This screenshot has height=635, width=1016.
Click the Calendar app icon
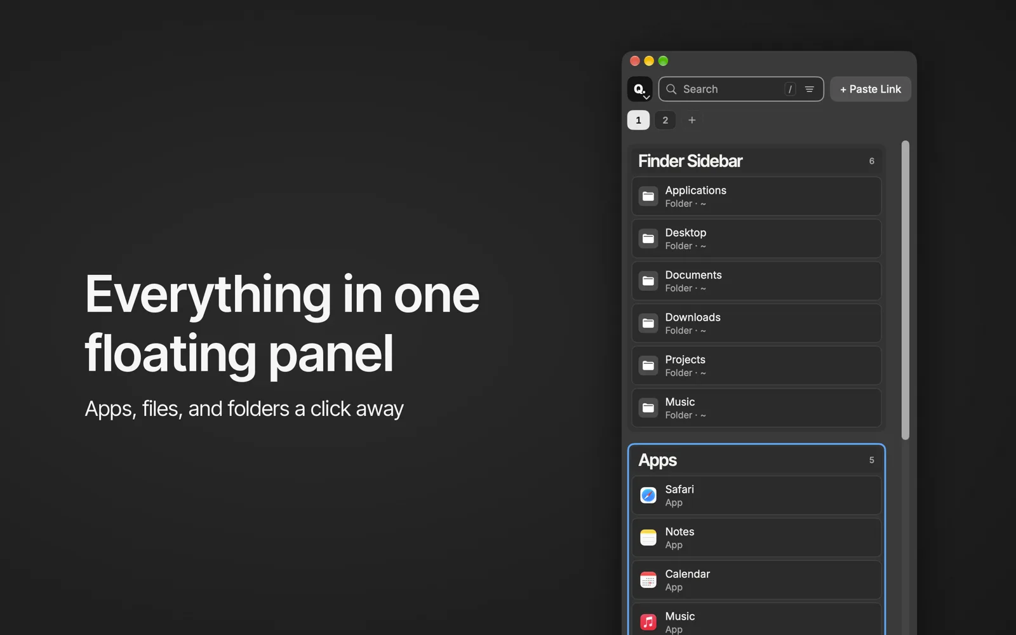[648, 580]
